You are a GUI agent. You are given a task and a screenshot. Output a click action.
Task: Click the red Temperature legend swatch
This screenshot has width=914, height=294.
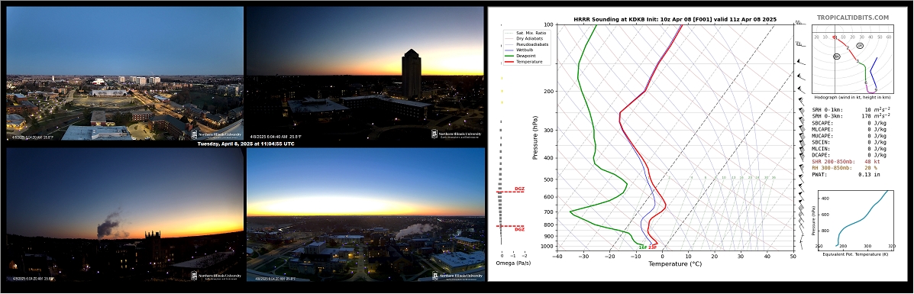click(509, 61)
